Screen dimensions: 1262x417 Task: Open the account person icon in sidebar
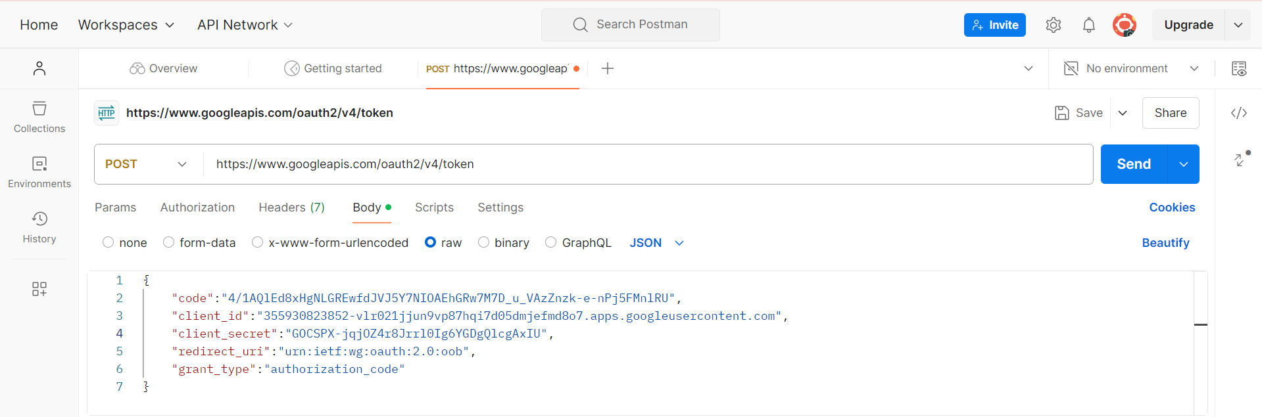(x=39, y=68)
